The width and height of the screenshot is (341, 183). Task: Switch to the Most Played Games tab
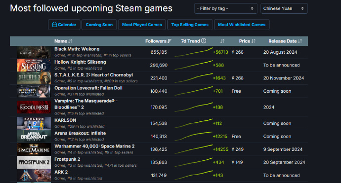[x=142, y=25]
